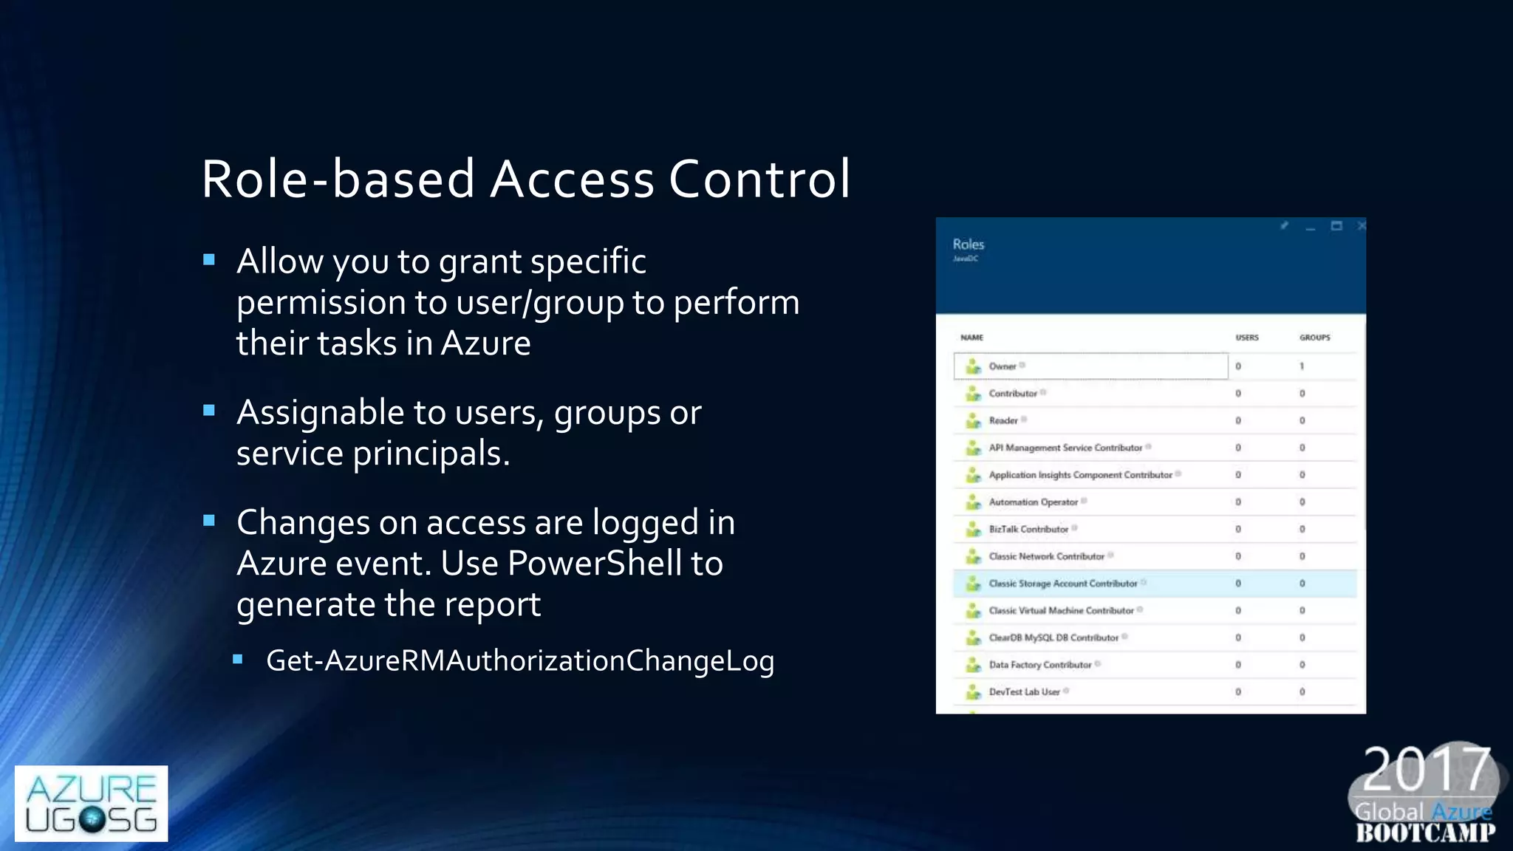Image resolution: width=1513 pixels, height=851 pixels.
Task: Open the Azure UGSG logo
Action: click(x=91, y=803)
